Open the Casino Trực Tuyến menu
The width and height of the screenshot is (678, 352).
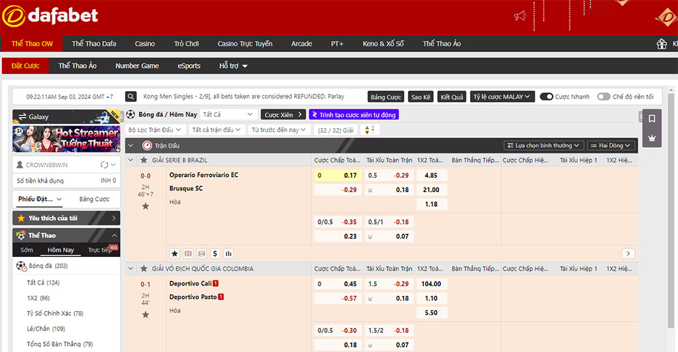pyautogui.click(x=245, y=44)
